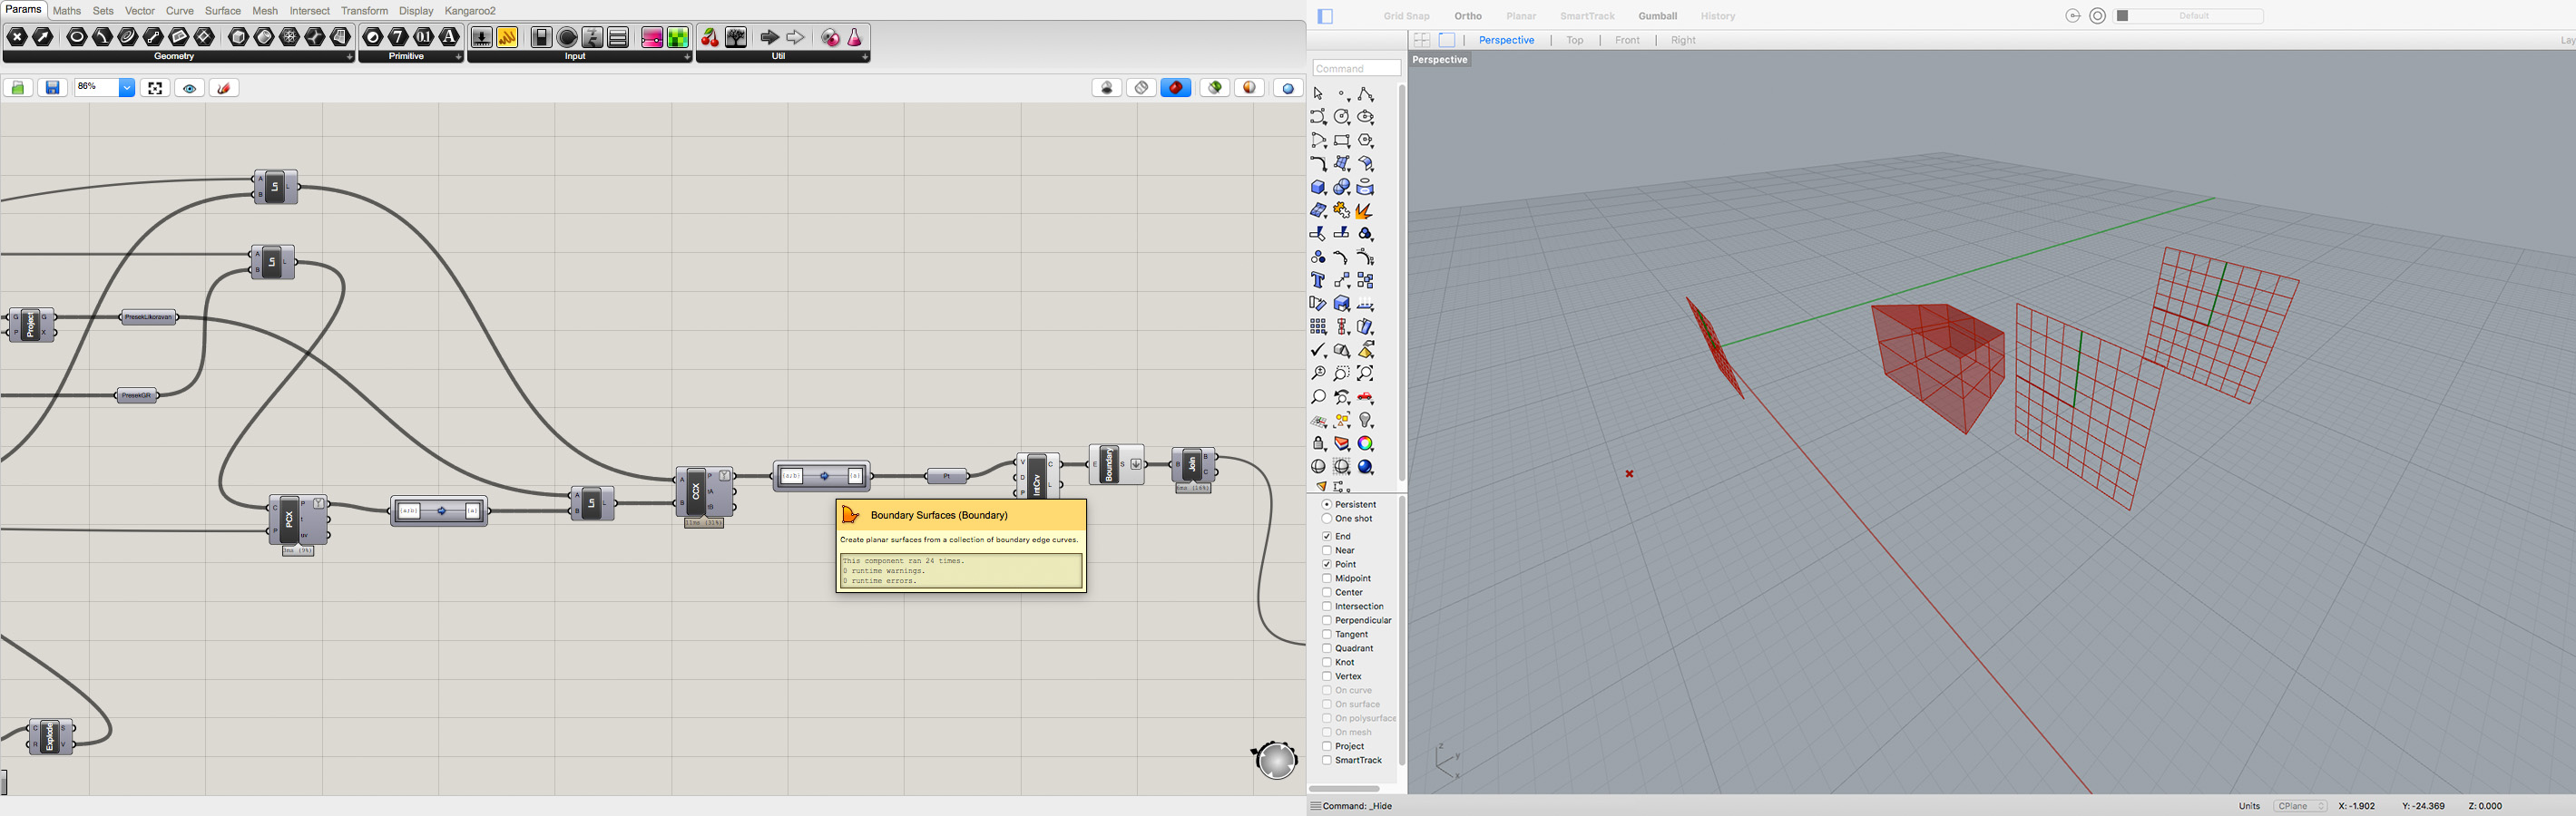The image size is (2576, 816).
Task: Select the Circle parameter icon
Action: tap(77, 37)
